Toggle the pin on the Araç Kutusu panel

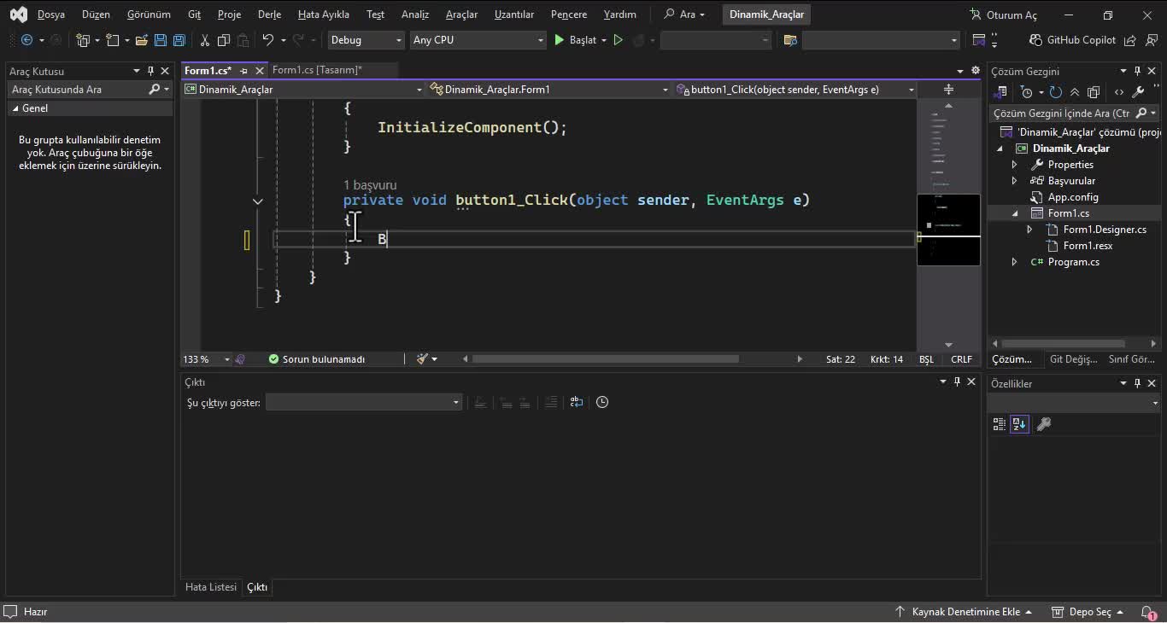(x=151, y=71)
